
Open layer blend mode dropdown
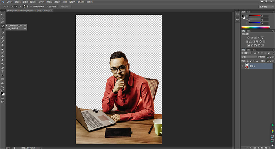249,57
